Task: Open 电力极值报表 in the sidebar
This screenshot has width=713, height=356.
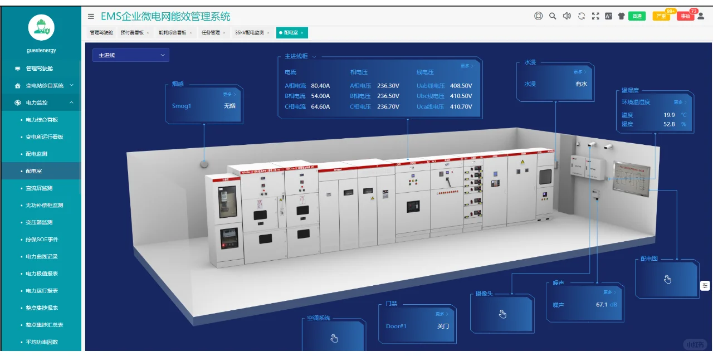Action: pos(42,274)
